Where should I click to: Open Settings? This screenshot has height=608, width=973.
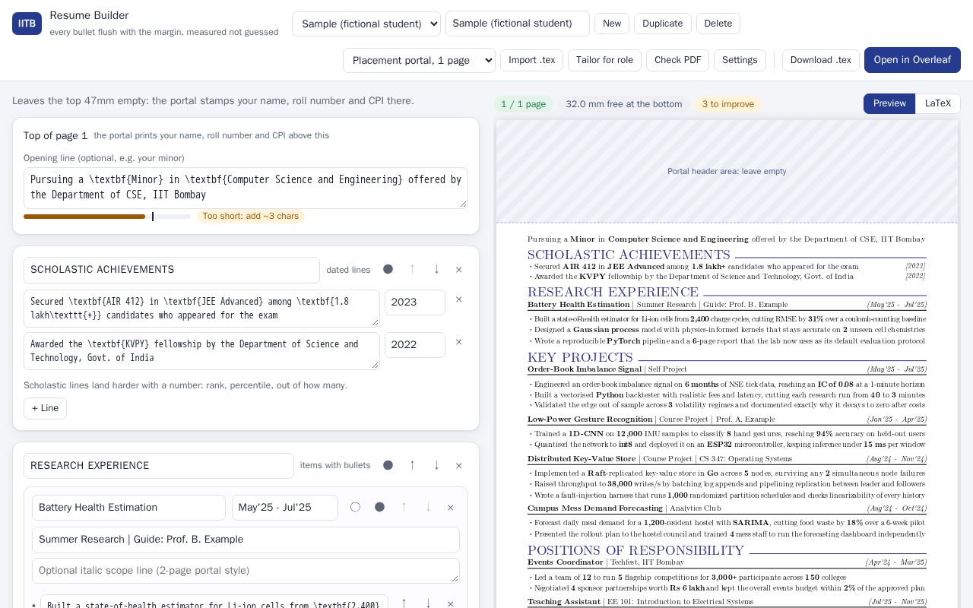(x=740, y=60)
